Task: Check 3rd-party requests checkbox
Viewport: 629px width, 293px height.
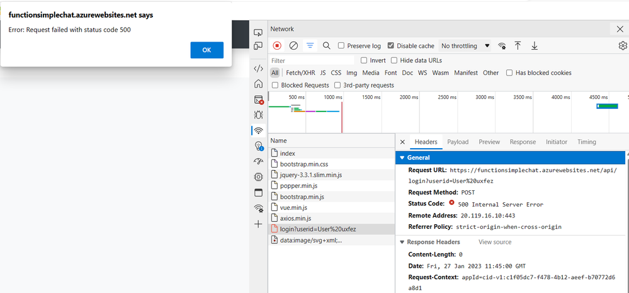Action: tap(337, 85)
